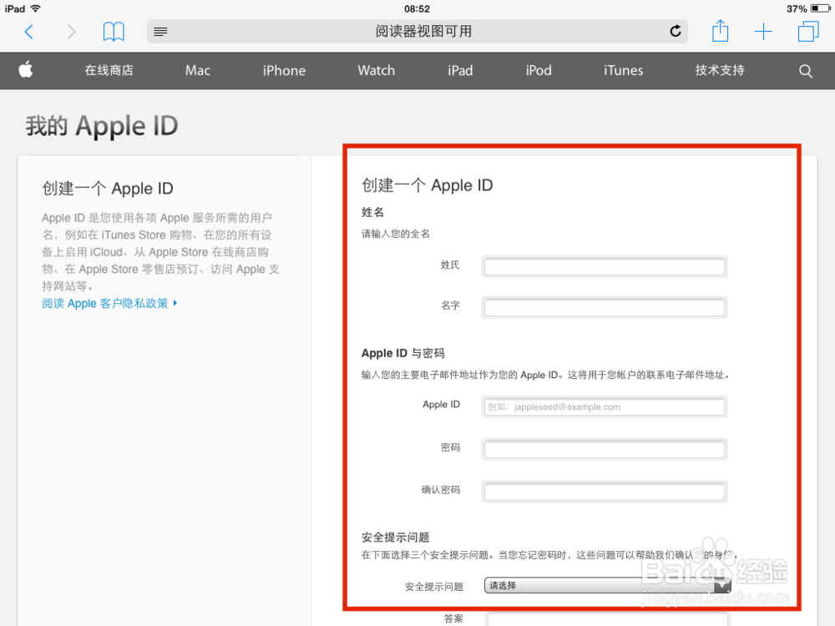This screenshot has height=626, width=835.
Task: Open the share sheet icon
Action: click(x=720, y=31)
